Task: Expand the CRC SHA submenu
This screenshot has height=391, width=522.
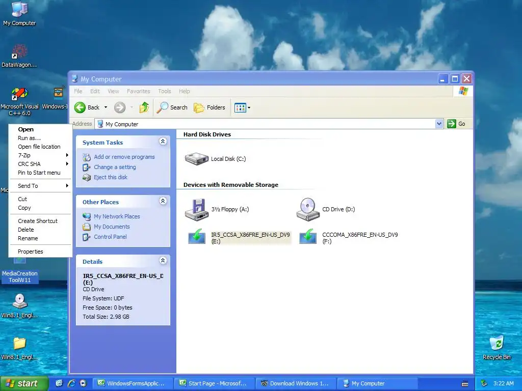Action: tap(40, 164)
